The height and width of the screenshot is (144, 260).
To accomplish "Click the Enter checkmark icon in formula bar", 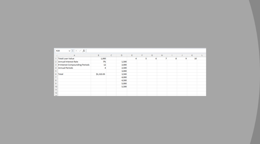I will point(80,51).
